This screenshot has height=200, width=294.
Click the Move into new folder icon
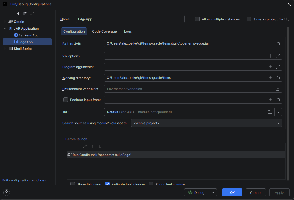(25, 13)
